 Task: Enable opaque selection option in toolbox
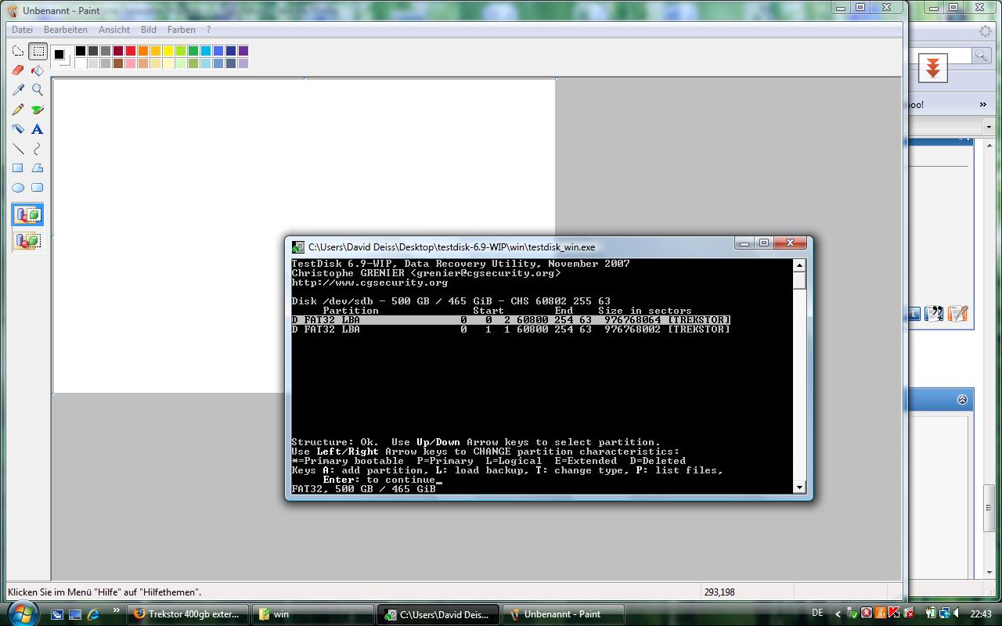point(27,215)
